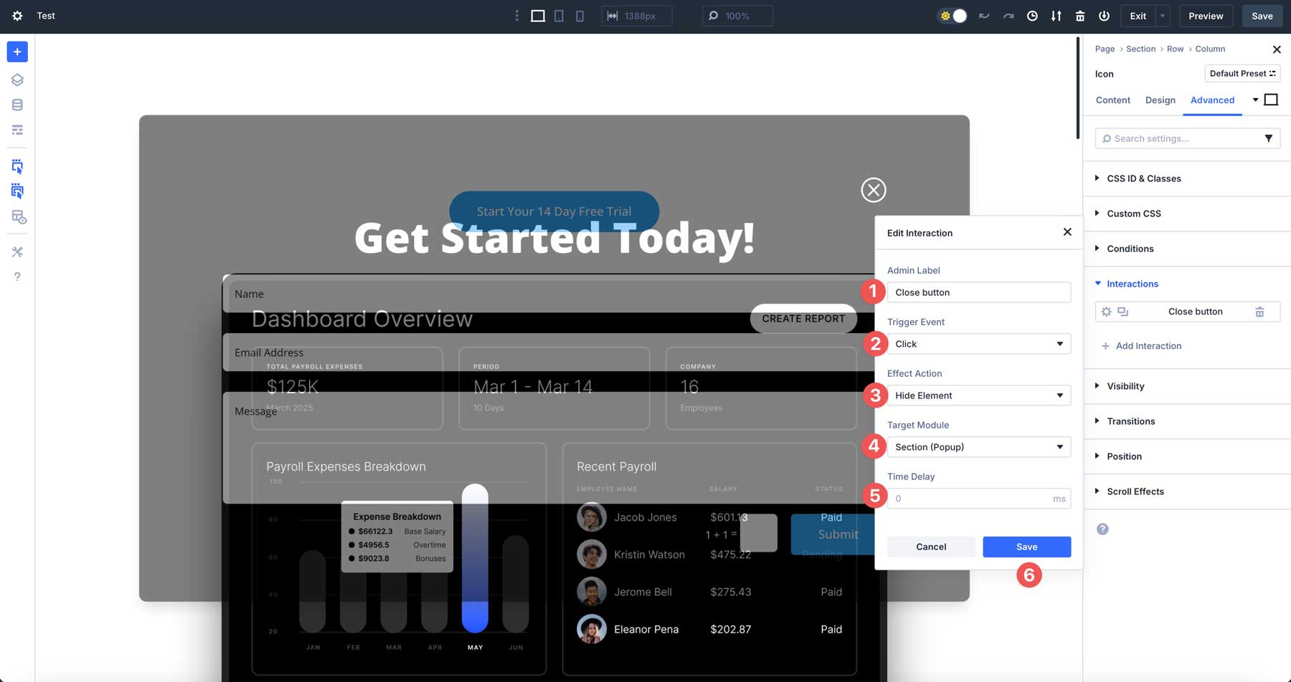The width and height of the screenshot is (1291, 682).
Task: Save the interaction settings
Action: (1026, 547)
